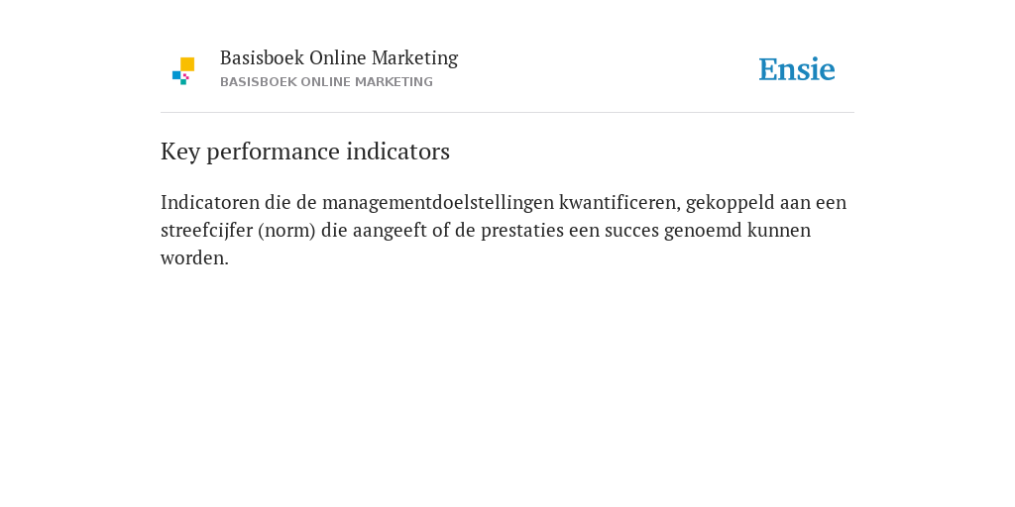Click the blue square in the logo

pyautogui.click(x=176, y=75)
